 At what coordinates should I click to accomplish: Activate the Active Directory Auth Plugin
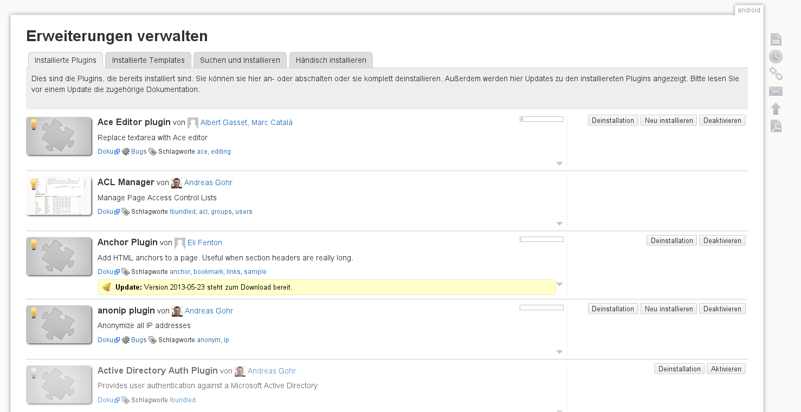(726, 369)
